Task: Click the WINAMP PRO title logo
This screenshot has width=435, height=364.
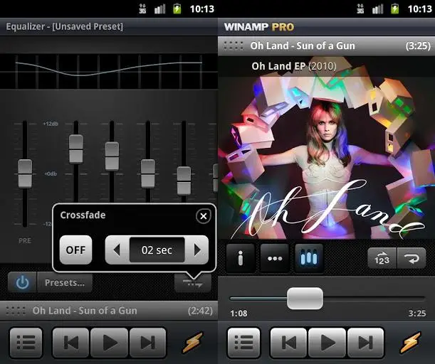Action: point(259,27)
